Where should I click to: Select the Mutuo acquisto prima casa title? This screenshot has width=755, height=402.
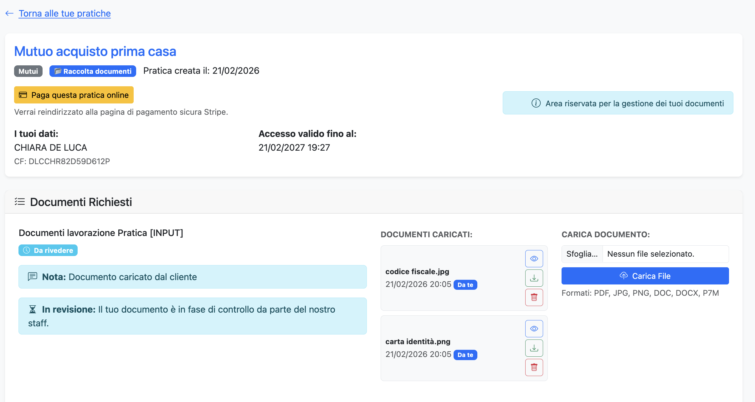point(95,51)
